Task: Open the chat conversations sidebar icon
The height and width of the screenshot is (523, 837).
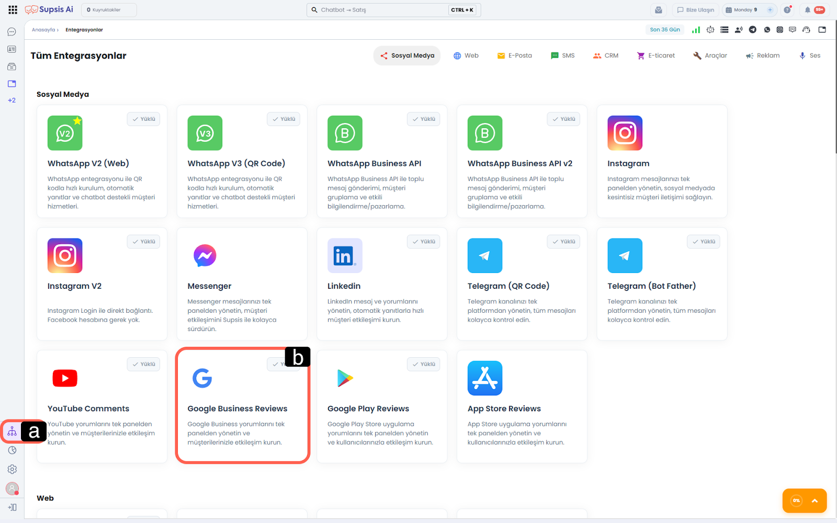Action: tap(12, 32)
